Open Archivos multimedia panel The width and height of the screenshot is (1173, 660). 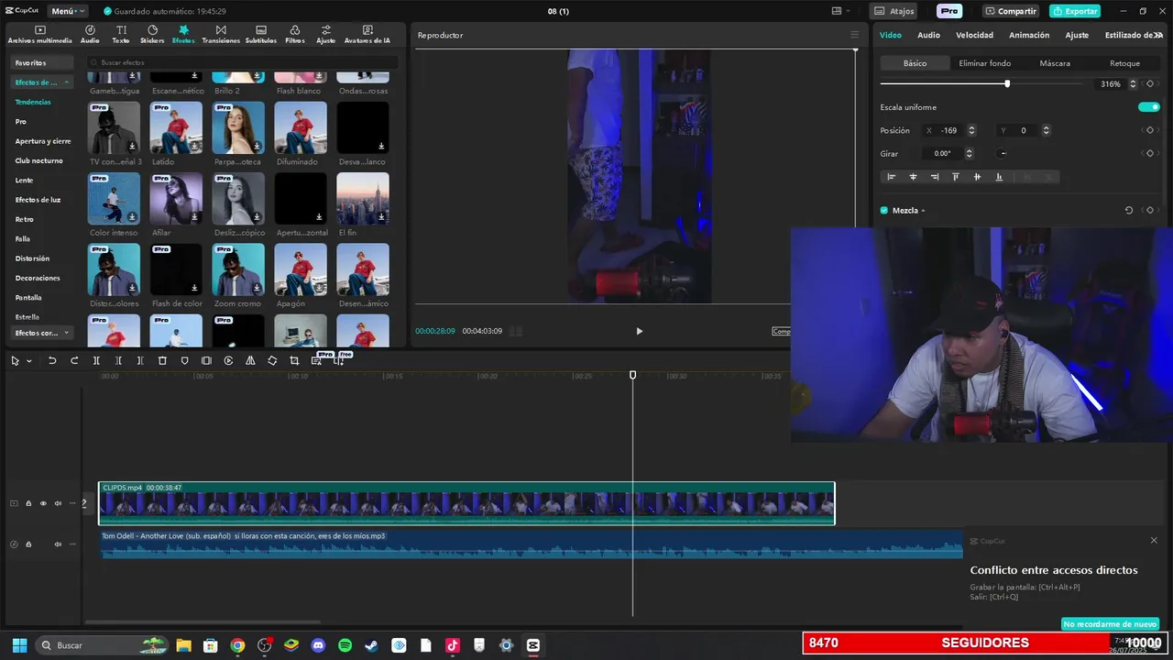[39, 35]
